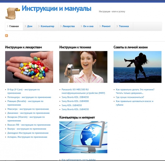Open the Виагра instruction link
This screenshot has height=161, width=165.
click(x=27, y=129)
